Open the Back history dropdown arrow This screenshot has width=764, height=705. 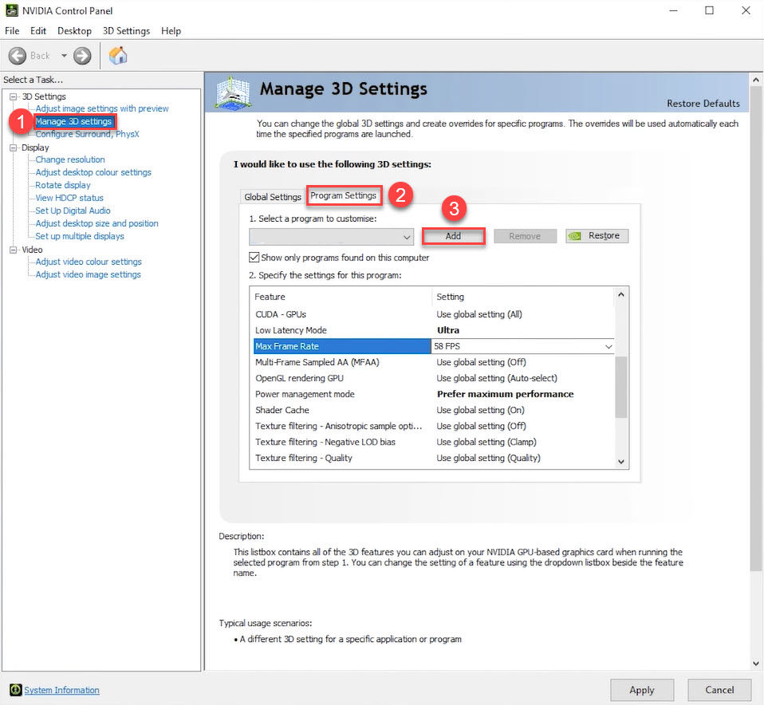(64, 56)
